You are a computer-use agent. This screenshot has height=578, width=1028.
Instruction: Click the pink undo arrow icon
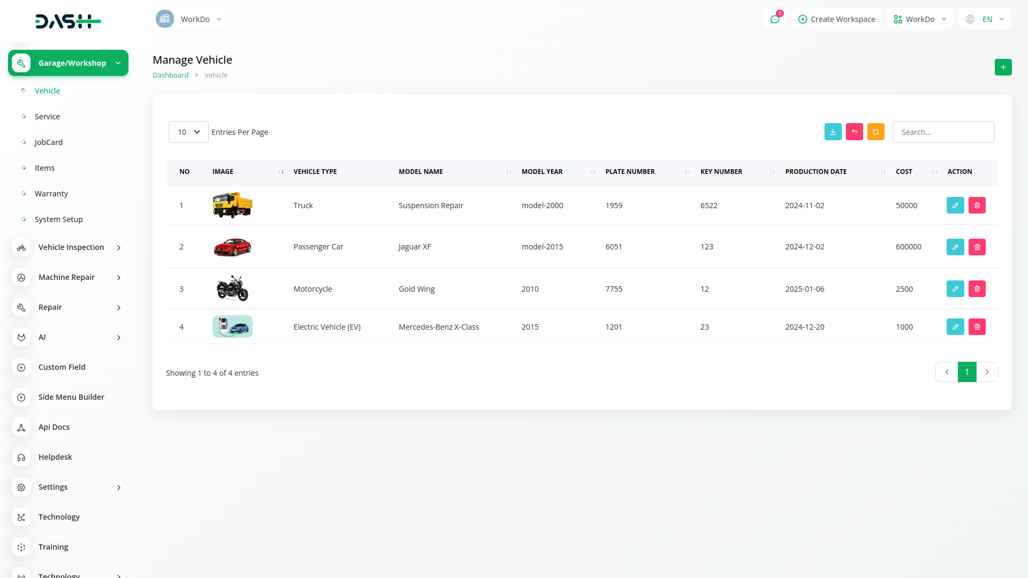click(854, 132)
